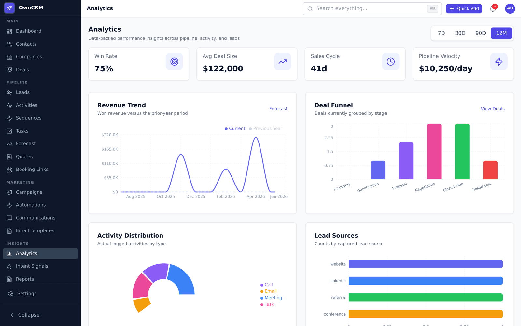
Task: Click the Proposal bar in Deal Funnel
Action: [x=406, y=161]
